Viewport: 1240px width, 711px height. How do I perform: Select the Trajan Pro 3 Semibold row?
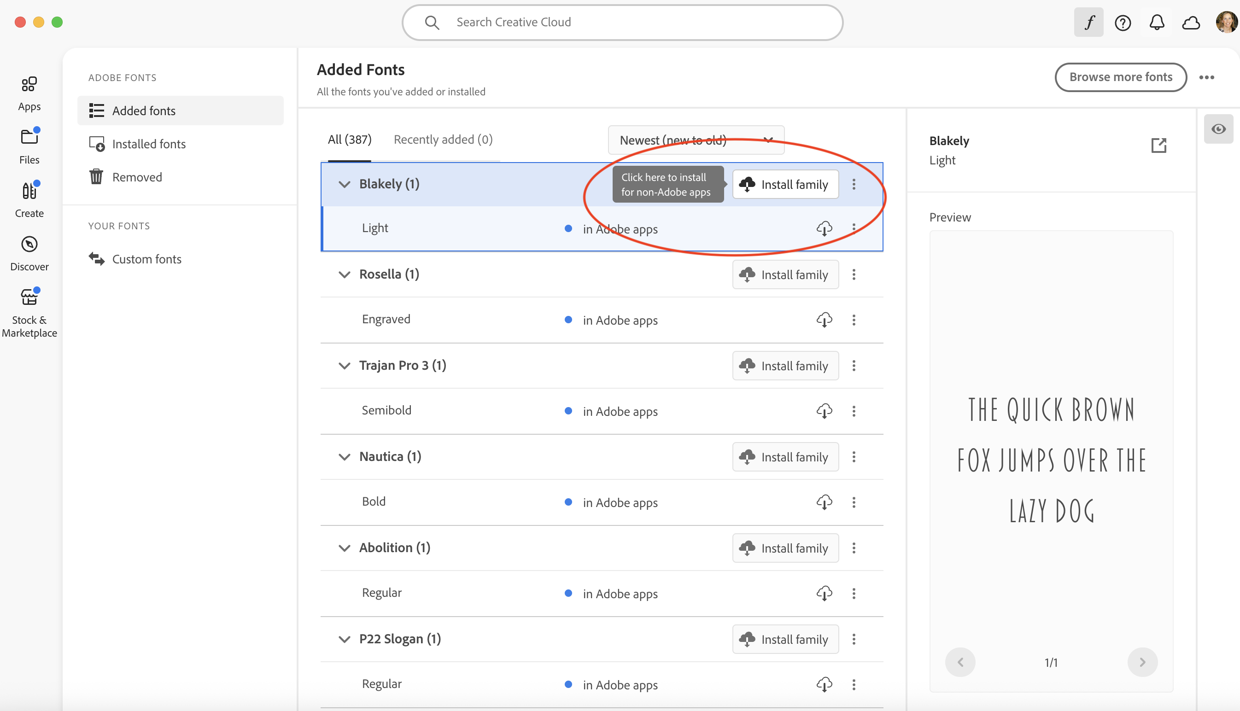click(602, 411)
